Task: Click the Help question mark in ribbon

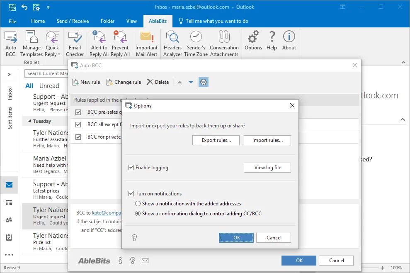Action: pos(272,40)
